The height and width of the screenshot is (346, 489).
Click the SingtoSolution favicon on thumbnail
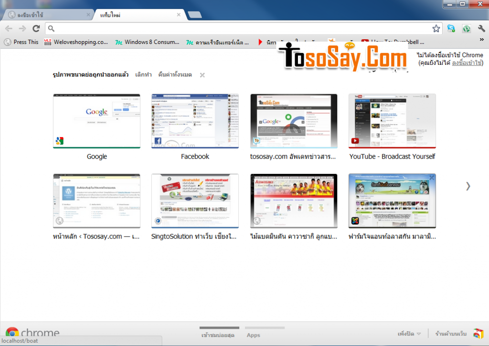click(158, 221)
